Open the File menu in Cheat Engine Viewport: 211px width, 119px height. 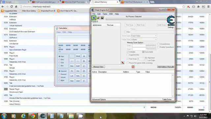click(x=94, y=14)
